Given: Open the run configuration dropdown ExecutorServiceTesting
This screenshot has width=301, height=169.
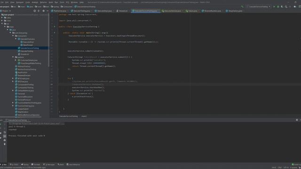Looking at the screenshot, I should [259, 7].
